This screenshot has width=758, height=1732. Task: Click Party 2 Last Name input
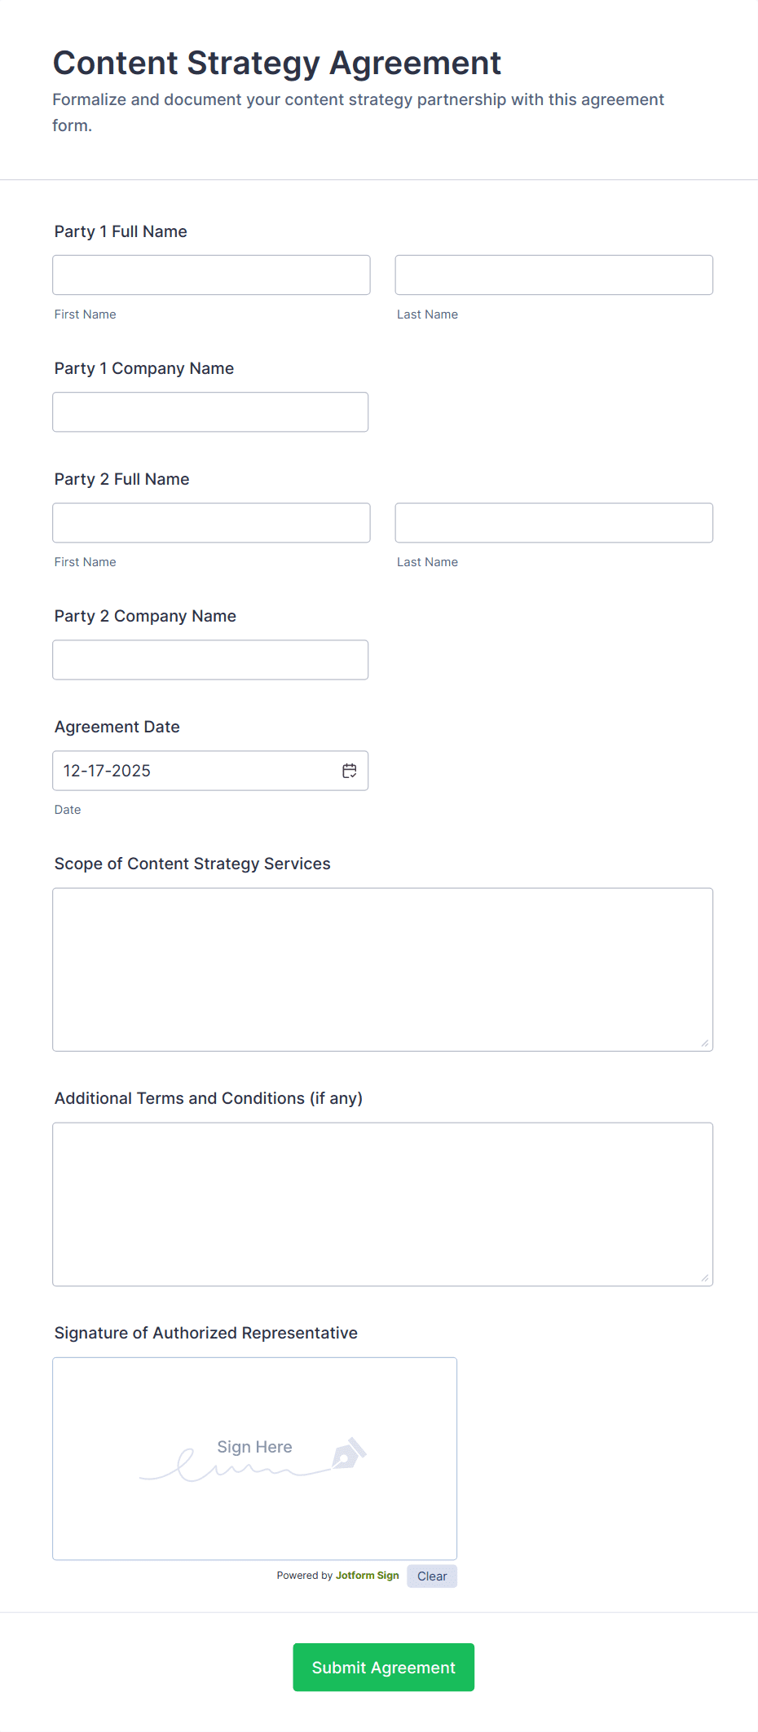553,522
